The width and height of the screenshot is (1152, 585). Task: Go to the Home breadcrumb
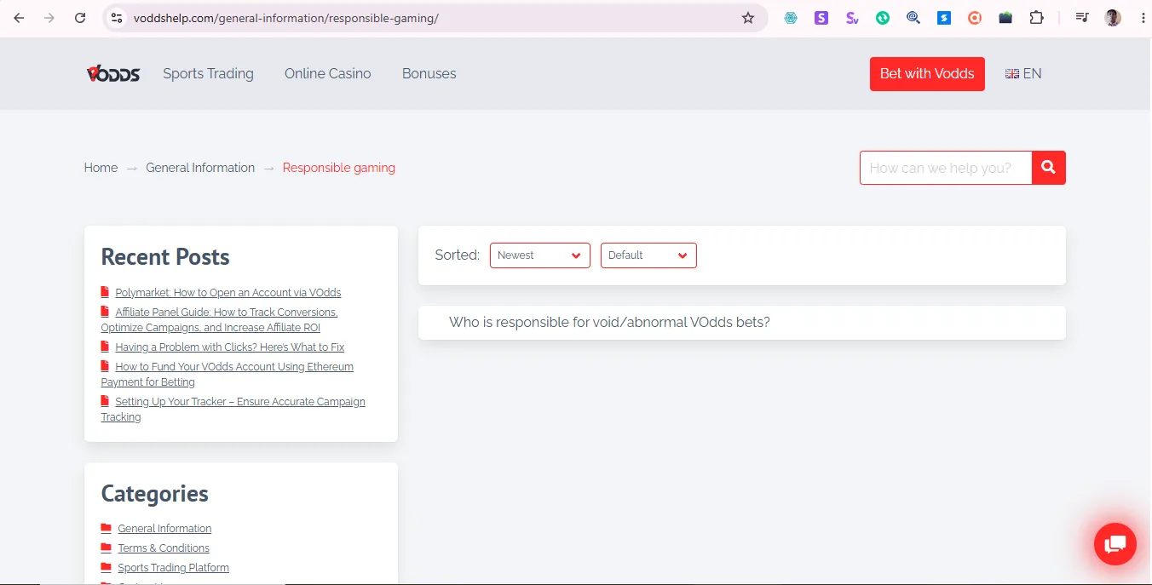click(x=101, y=168)
